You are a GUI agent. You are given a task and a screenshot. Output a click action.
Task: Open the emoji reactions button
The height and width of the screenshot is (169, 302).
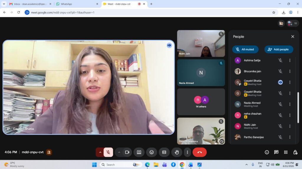point(152,152)
